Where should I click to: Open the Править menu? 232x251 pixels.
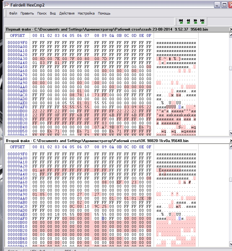point(27,13)
